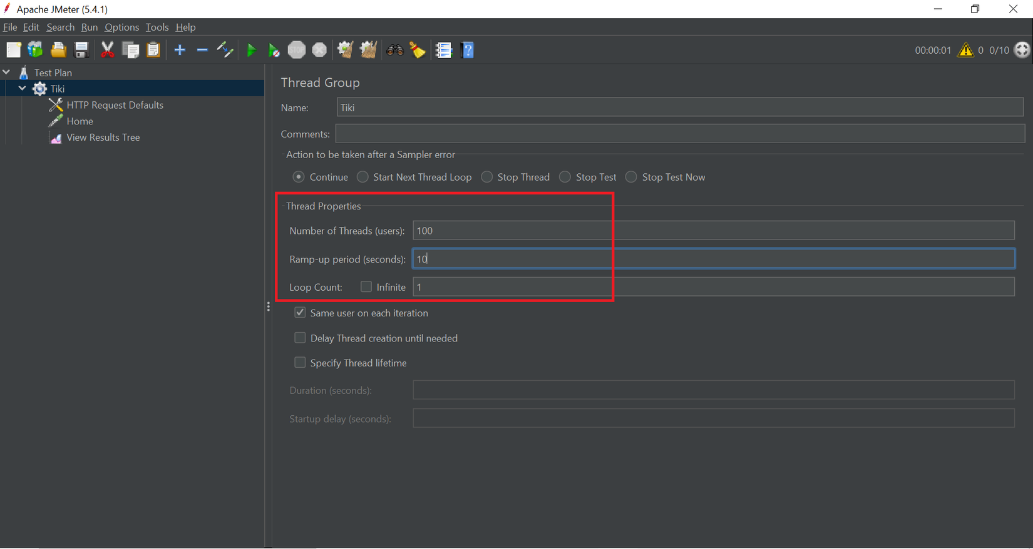Click the panel splitter handle dots
The width and height of the screenshot is (1033, 549).
[268, 306]
